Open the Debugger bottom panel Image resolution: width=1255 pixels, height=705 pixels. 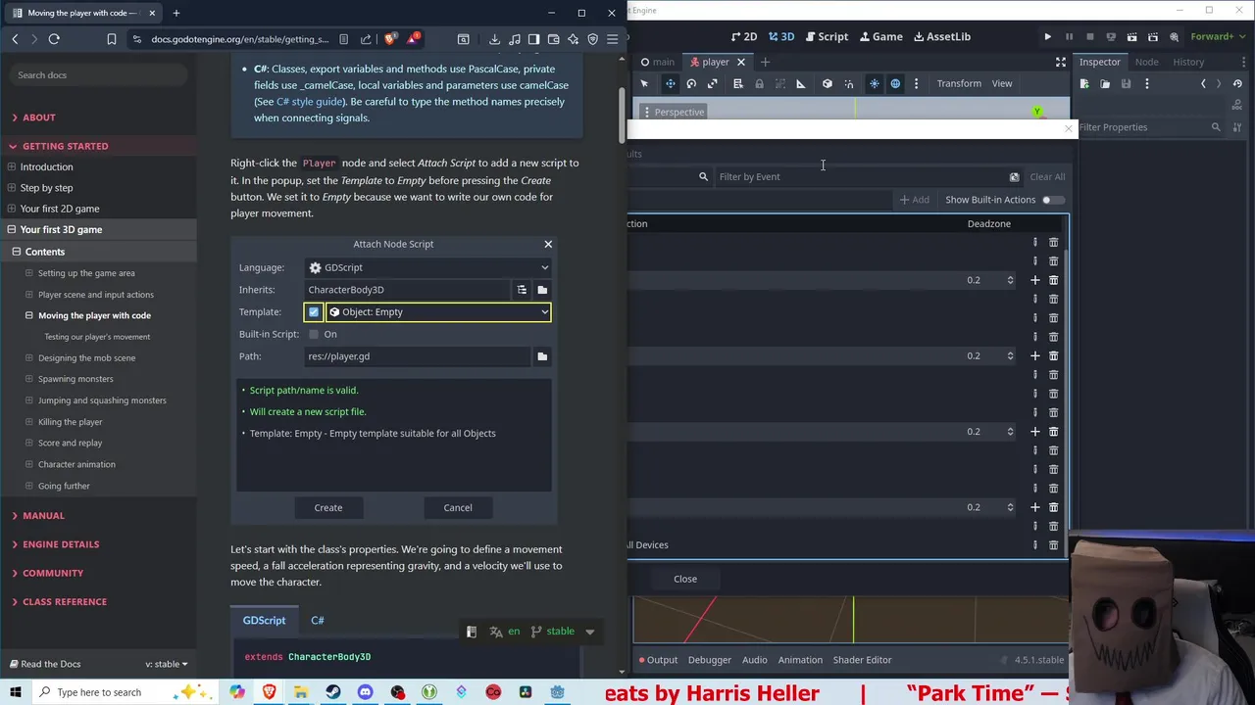coord(709,660)
